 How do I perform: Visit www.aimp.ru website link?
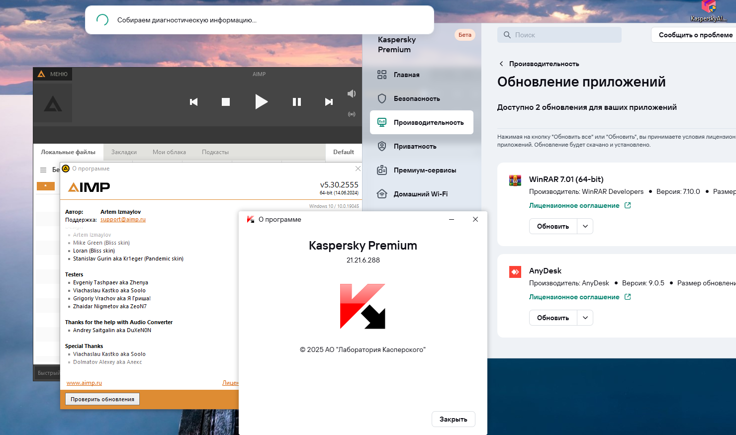tap(84, 383)
